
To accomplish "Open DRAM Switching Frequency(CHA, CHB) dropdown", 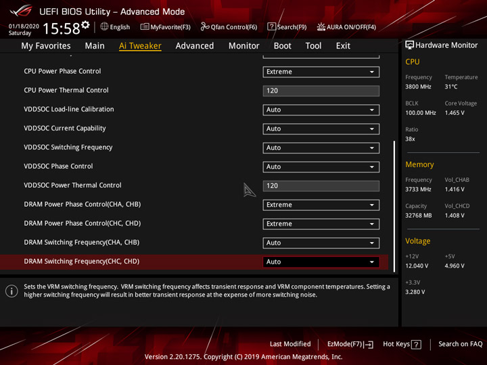I will [x=321, y=243].
